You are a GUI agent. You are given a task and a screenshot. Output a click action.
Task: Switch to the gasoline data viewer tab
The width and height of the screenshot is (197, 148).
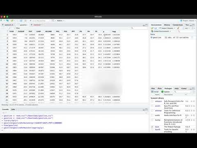(23, 25)
